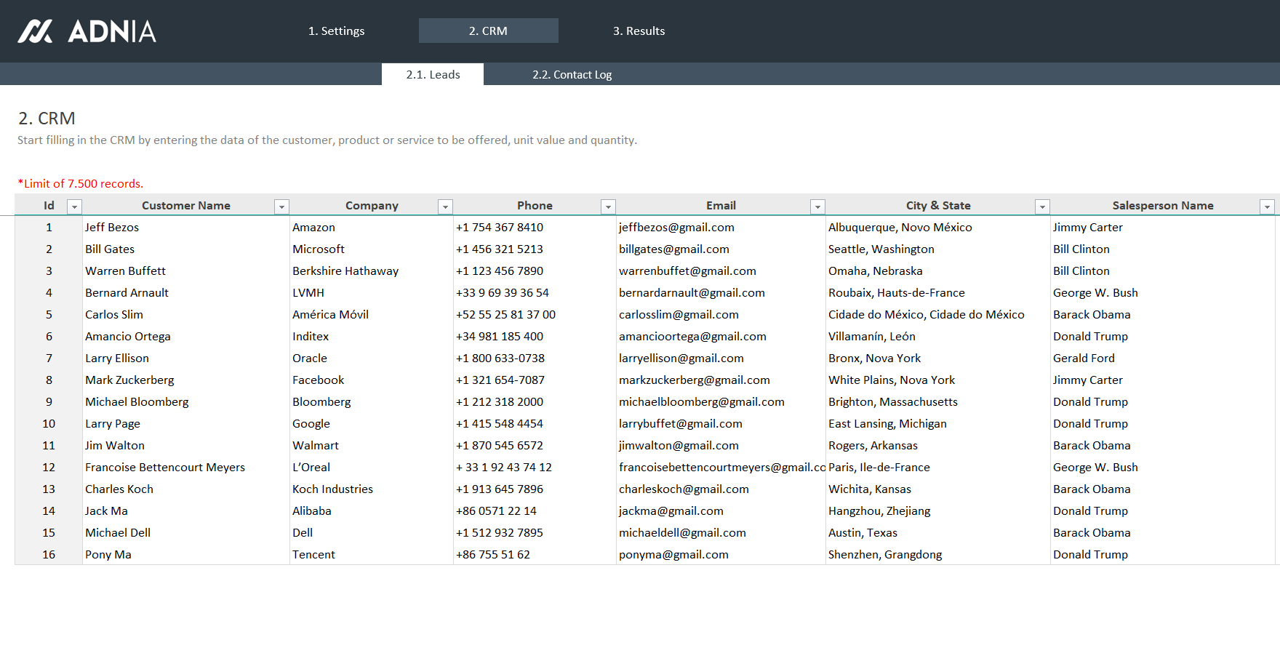Click phone number +33 9 69 39 36 54
The image size is (1280, 661).
535,292
